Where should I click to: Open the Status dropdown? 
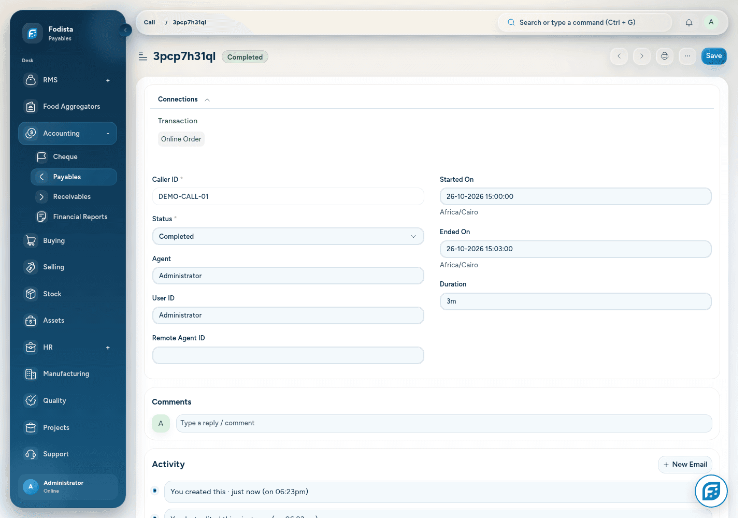coord(288,236)
